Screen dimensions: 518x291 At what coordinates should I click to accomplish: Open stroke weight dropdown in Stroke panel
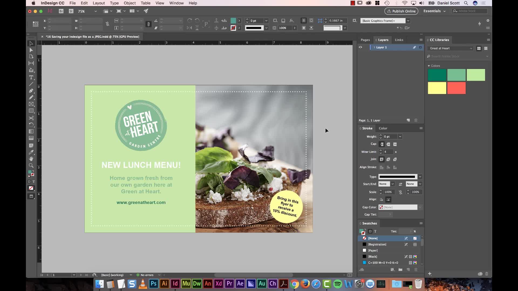400,137
